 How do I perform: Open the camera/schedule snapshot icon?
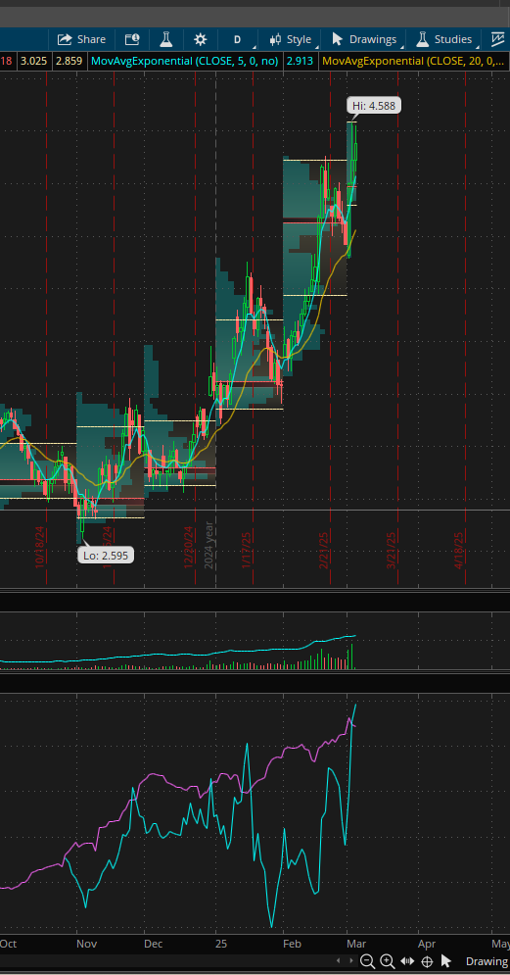pyautogui.click(x=132, y=39)
